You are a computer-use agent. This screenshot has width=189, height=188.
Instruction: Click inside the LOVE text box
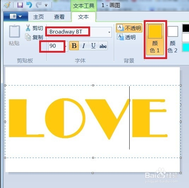pyautogui.click(x=93, y=122)
